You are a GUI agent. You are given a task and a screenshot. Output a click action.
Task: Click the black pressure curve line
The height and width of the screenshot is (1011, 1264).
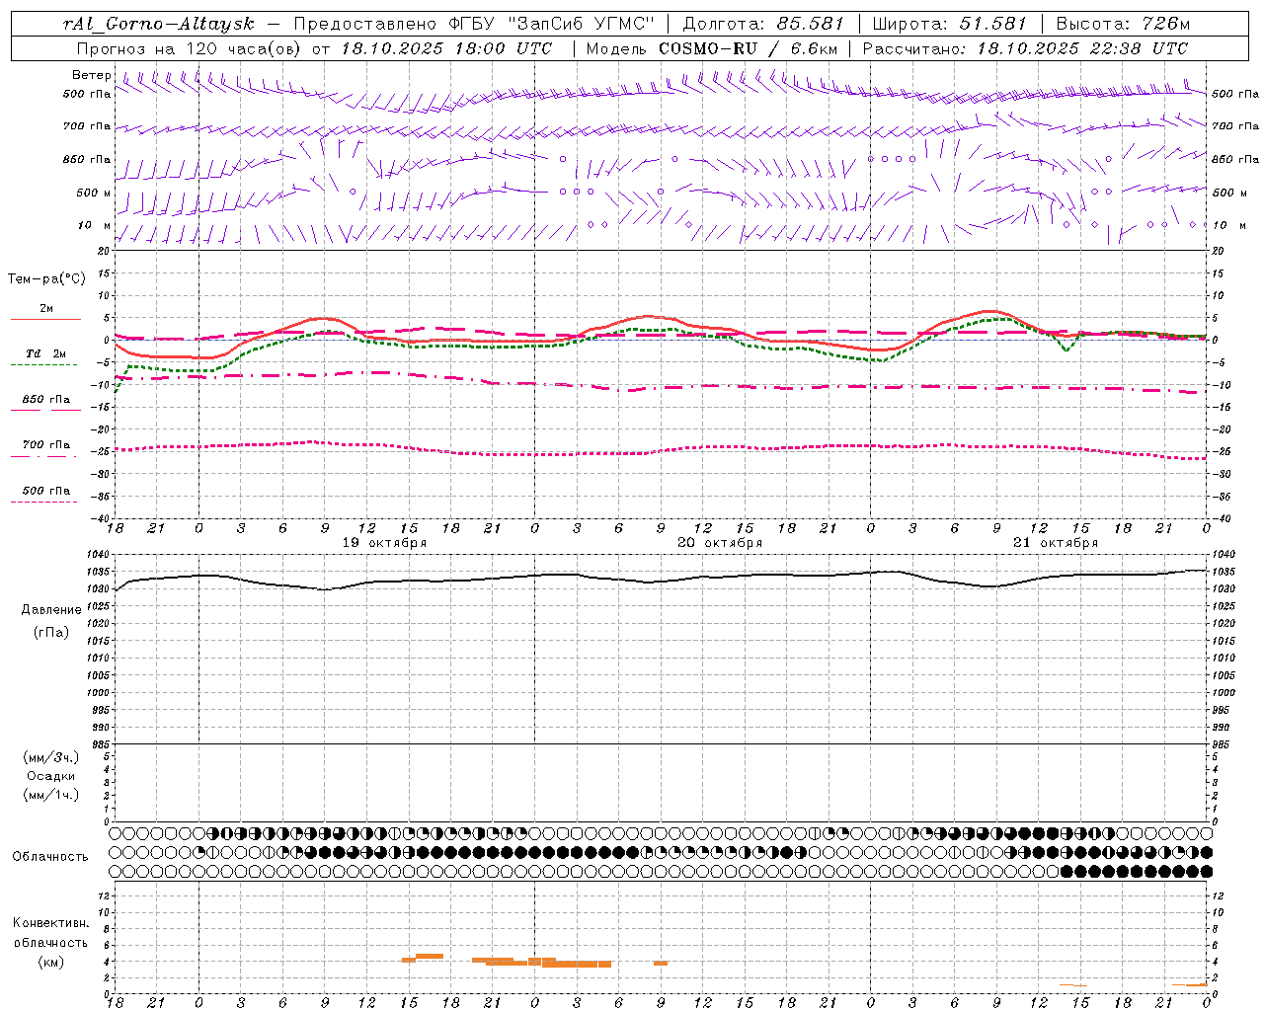(662, 580)
